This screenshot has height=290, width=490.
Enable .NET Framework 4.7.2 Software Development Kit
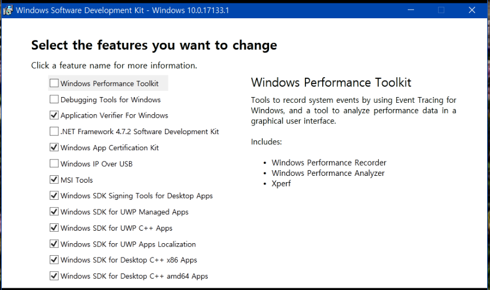54,131
